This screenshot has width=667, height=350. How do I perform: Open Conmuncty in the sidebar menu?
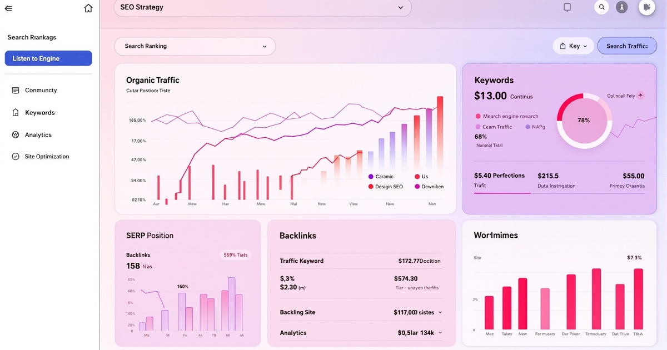[x=41, y=91]
